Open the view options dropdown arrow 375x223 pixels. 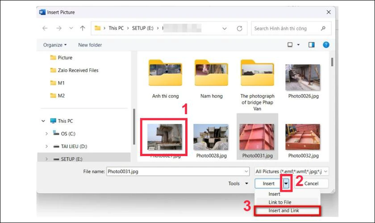[x=298, y=45]
